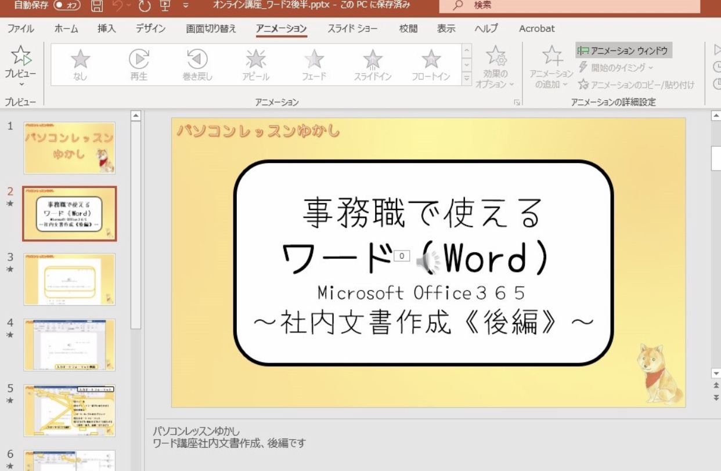Select slide 5 thumbnail
The height and width of the screenshot is (471, 721).
click(70, 410)
